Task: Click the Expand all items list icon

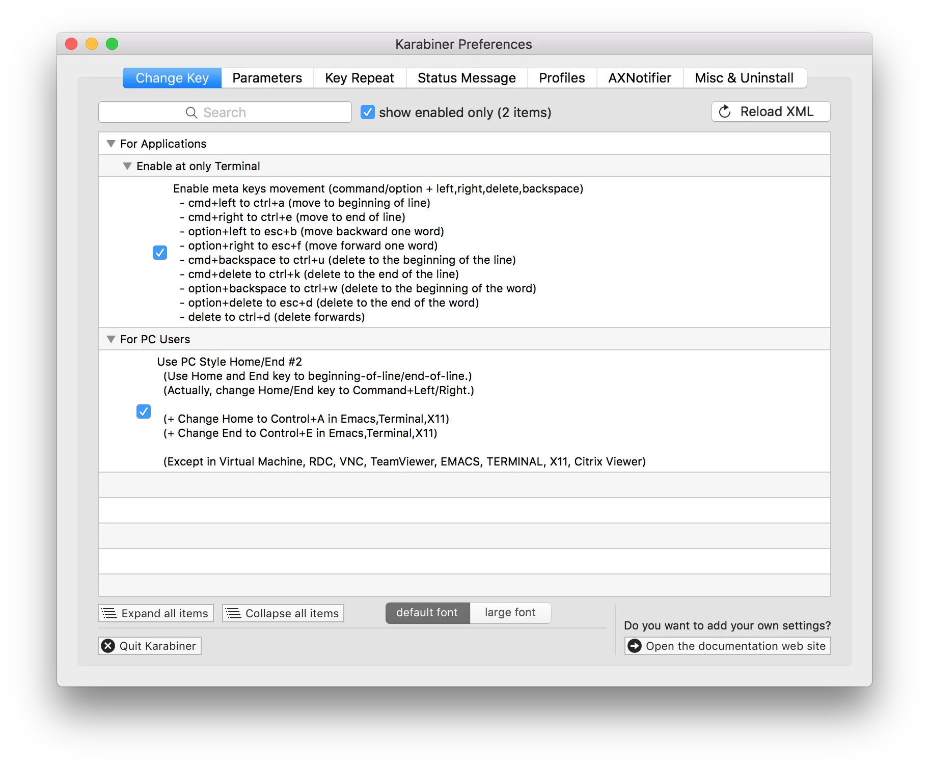Action: click(x=109, y=613)
